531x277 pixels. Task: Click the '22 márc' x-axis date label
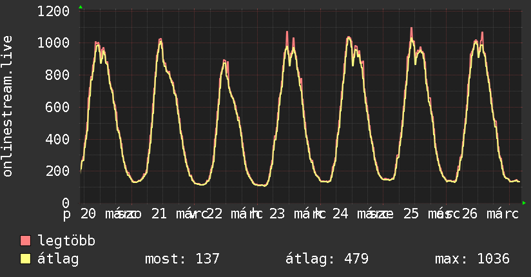(x=234, y=214)
